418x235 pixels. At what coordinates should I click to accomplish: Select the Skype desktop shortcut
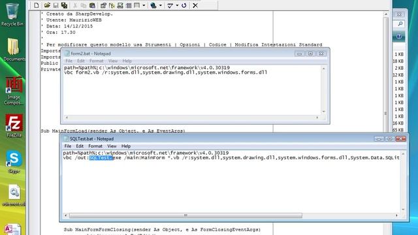(x=14, y=162)
